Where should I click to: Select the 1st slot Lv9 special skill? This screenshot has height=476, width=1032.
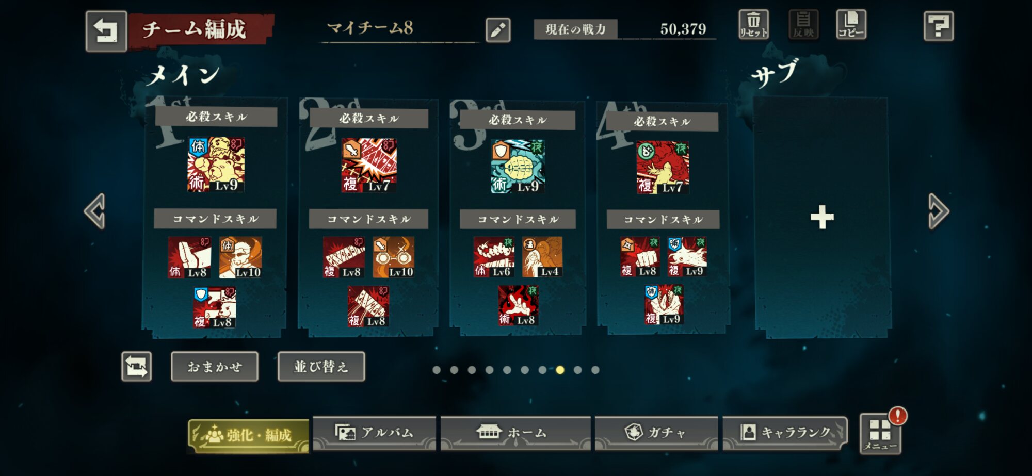[x=216, y=165]
